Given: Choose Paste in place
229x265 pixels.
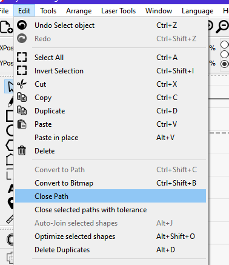Looking at the screenshot, I should 111,138.
